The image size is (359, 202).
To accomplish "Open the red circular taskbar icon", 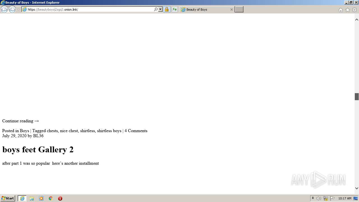I will click(60, 198).
